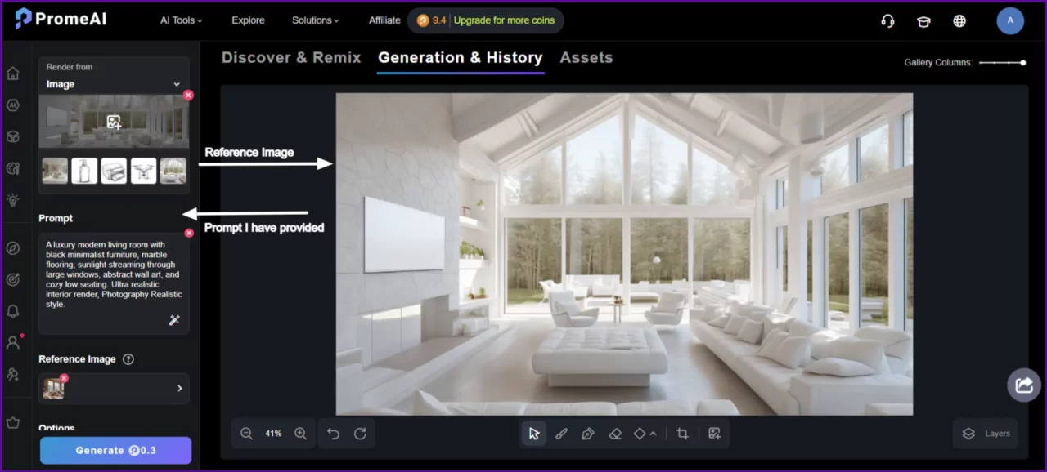Click the Zoom In magnifier icon
1047x472 pixels.
click(x=300, y=434)
